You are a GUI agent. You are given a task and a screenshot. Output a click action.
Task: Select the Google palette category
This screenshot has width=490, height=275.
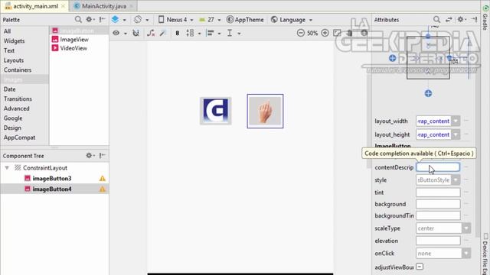point(13,118)
